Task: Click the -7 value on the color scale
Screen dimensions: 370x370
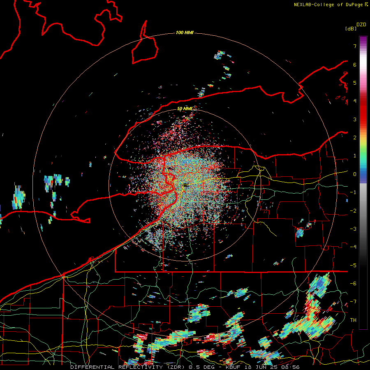Action: tap(353, 302)
